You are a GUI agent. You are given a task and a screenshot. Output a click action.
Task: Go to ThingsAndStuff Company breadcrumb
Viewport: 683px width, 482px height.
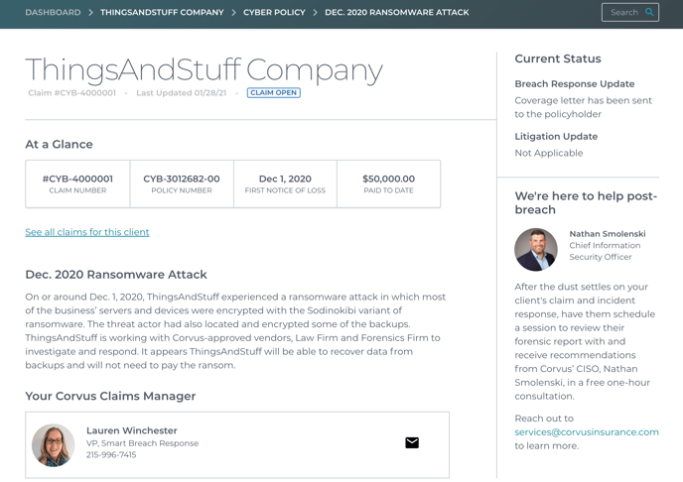pos(162,12)
